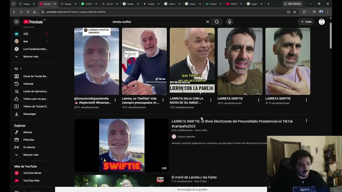Submit search with the magnifying glass button
The height and width of the screenshot is (192, 342).
tap(217, 22)
